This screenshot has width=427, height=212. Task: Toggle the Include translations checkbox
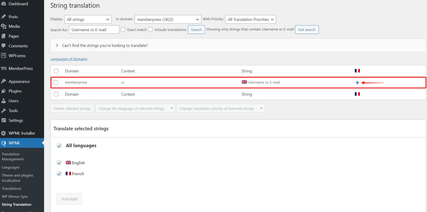[150, 29]
